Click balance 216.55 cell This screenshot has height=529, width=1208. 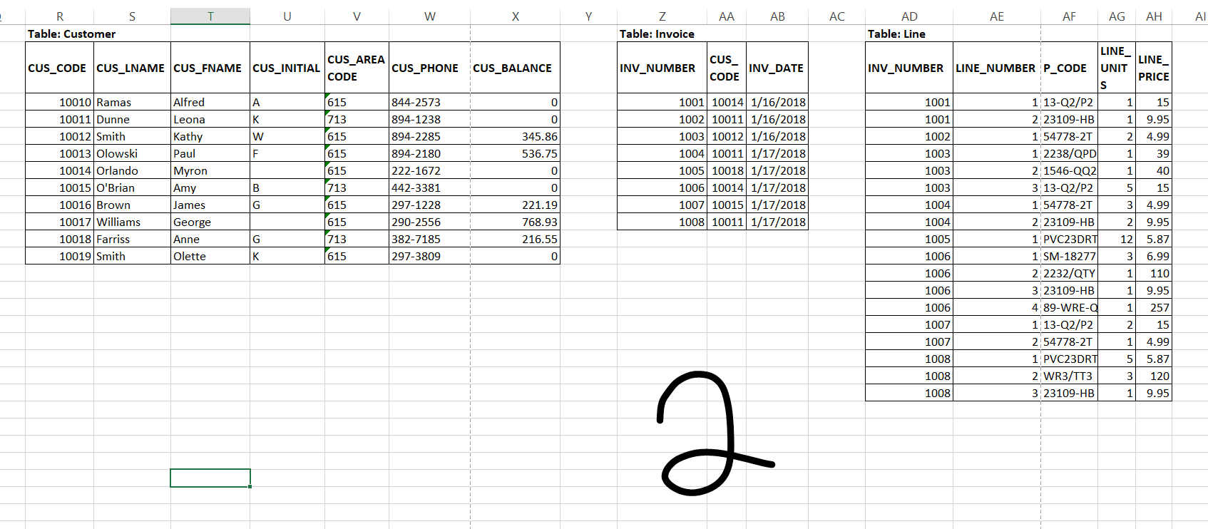click(x=515, y=239)
